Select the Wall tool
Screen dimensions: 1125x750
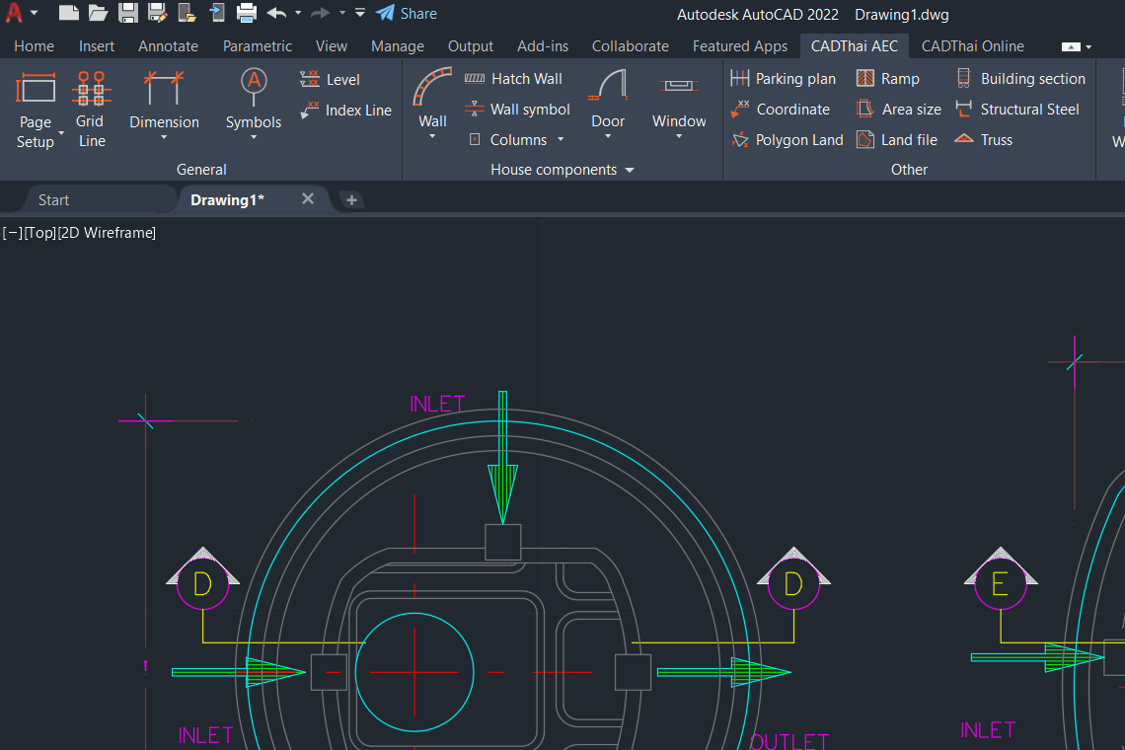click(432, 104)
